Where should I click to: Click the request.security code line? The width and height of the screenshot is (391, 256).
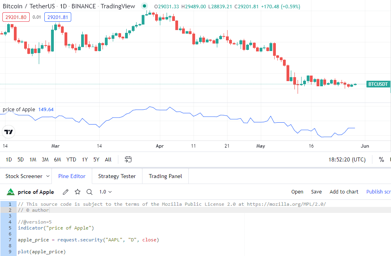[x=88, y=240]
